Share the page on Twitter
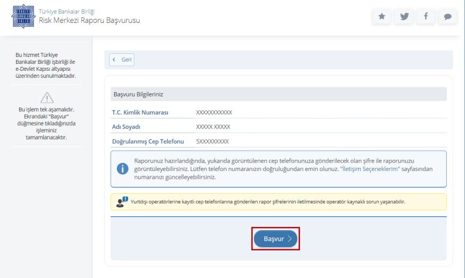 pyautogui.click(x=404, y=16)
